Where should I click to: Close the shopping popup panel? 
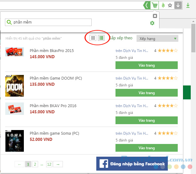pyautogui.click(x=155, y=16)
